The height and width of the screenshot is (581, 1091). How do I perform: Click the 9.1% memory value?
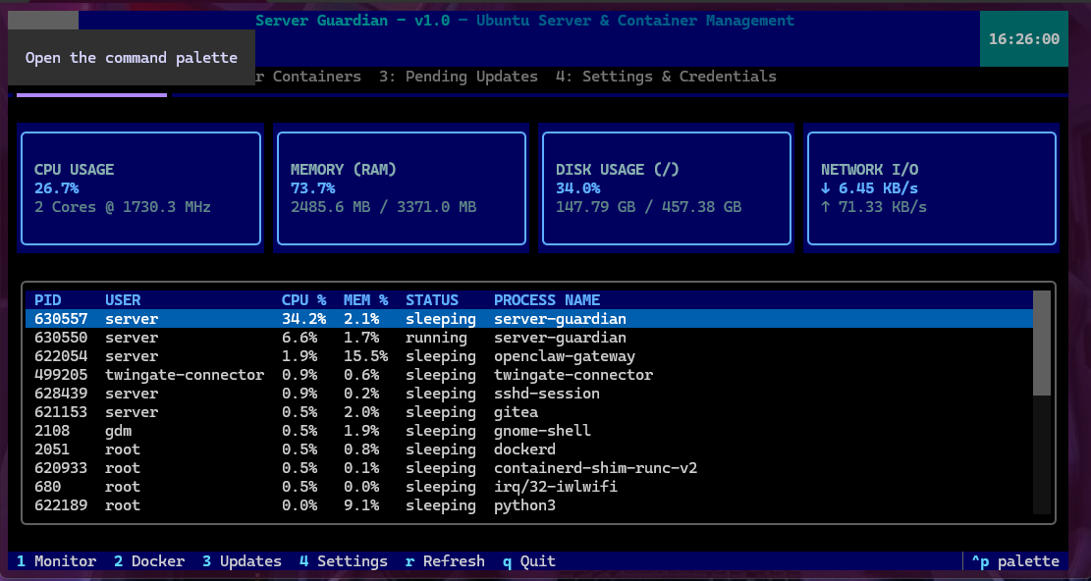[x=361, y=505]
